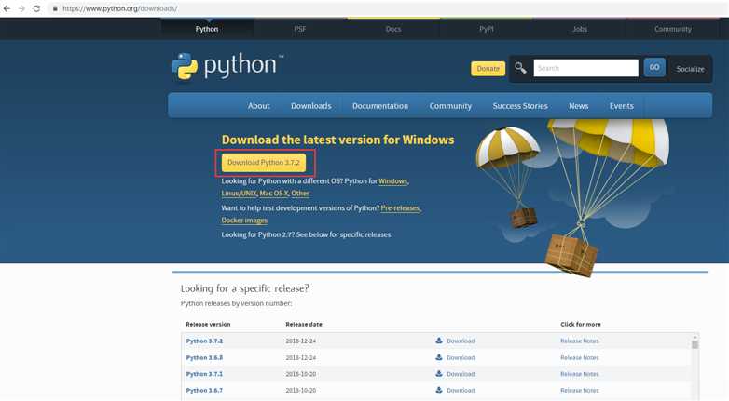Open Release Notes for Python 3.6.8
The height and width of the screenshot is (401, 729).
(579, 357)
